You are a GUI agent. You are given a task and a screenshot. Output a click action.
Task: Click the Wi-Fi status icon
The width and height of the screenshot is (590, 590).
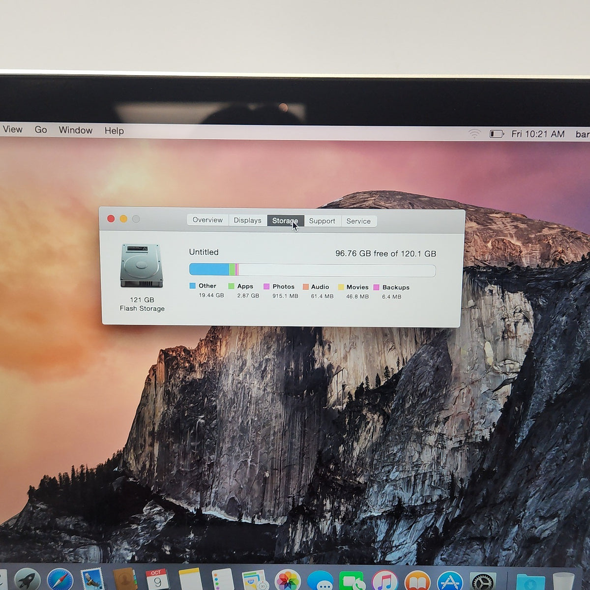coord(474,133)
